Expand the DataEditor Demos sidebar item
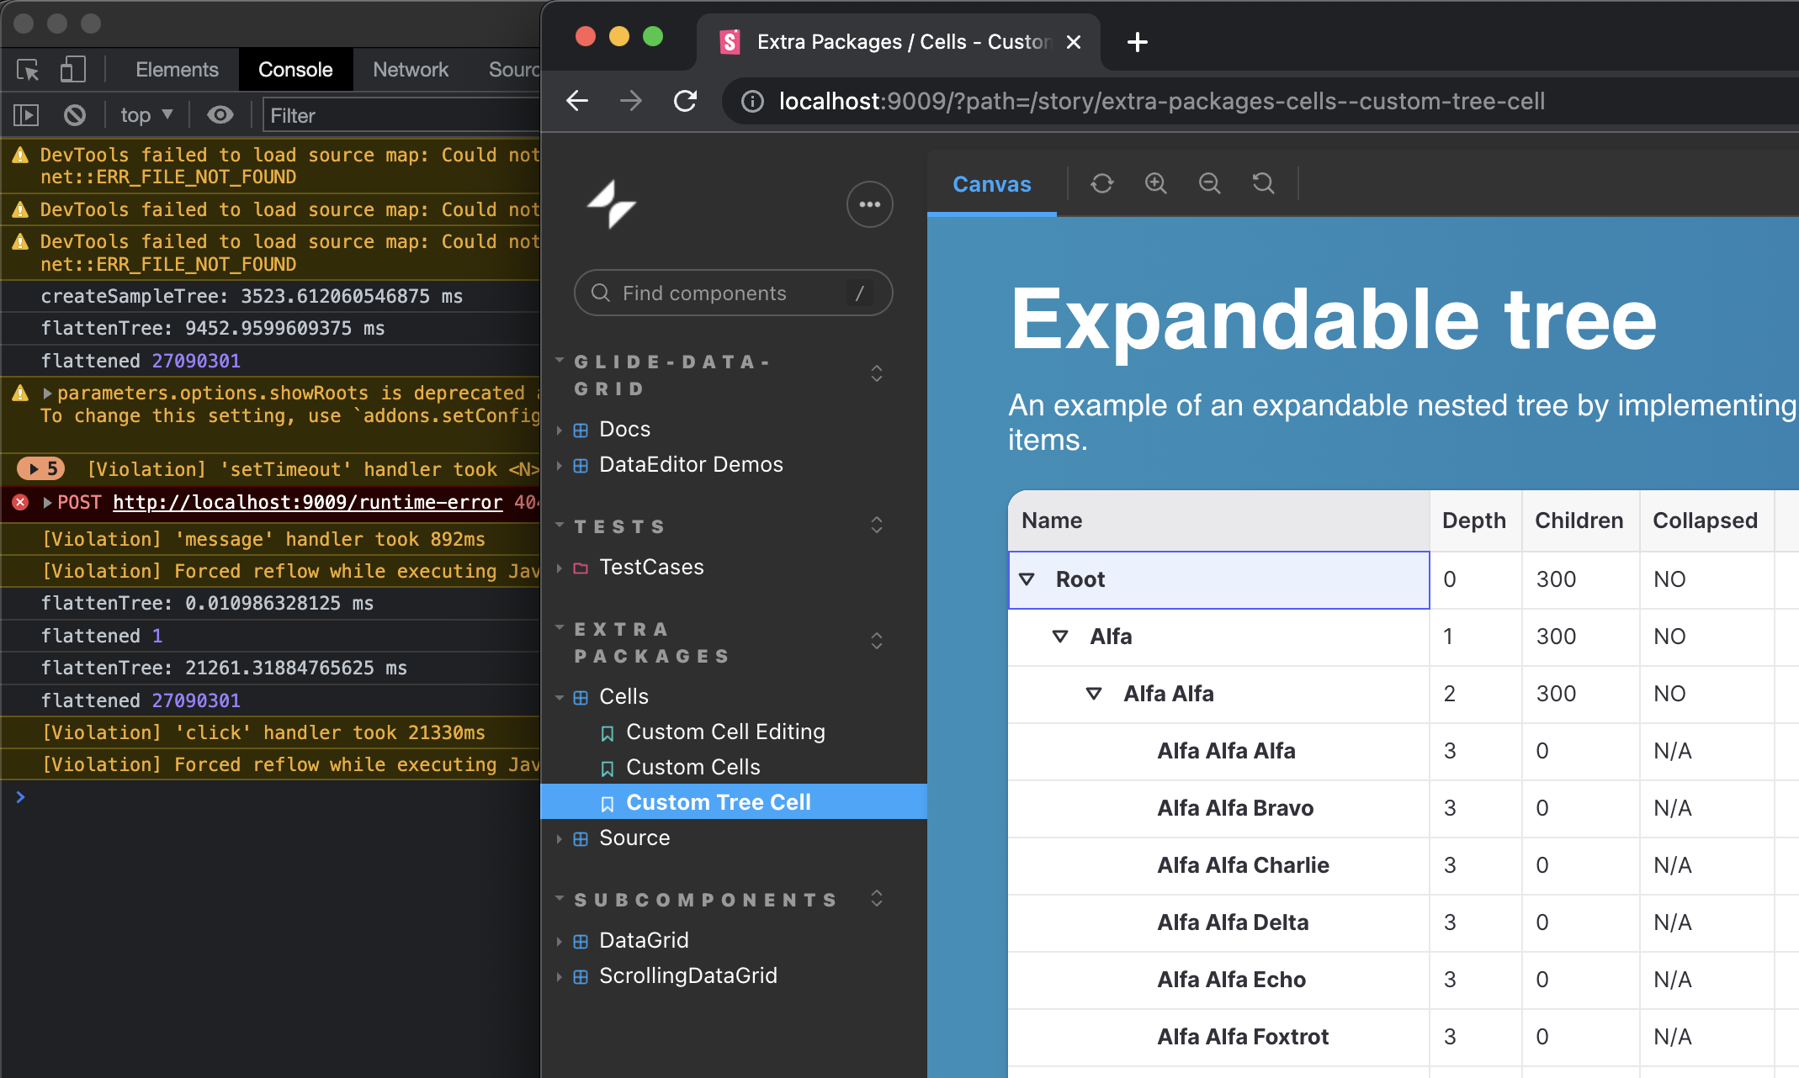Image resolution: width=1799 pixels, height=1078 pixels. coord(690,465)
